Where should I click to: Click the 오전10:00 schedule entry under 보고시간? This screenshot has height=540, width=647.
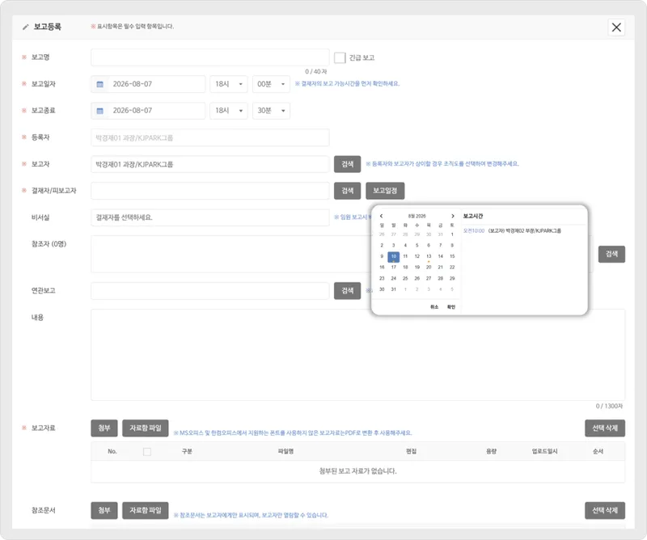512,231
